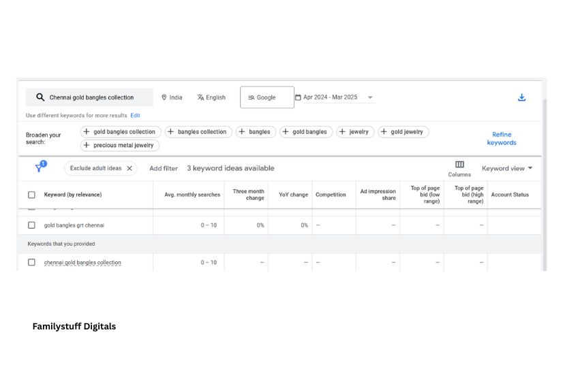Remove the Exclude adult ideas filter

(130, 168)
